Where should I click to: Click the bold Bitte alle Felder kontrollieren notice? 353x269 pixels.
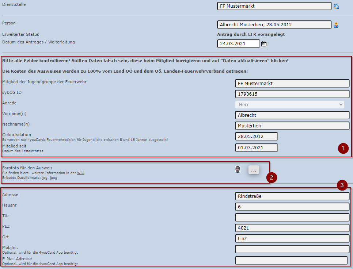point(145,61)
